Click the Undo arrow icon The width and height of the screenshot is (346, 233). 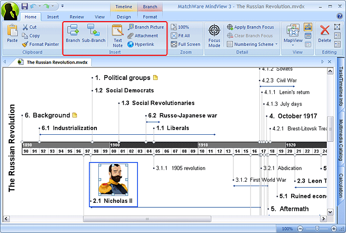[33, 6]
